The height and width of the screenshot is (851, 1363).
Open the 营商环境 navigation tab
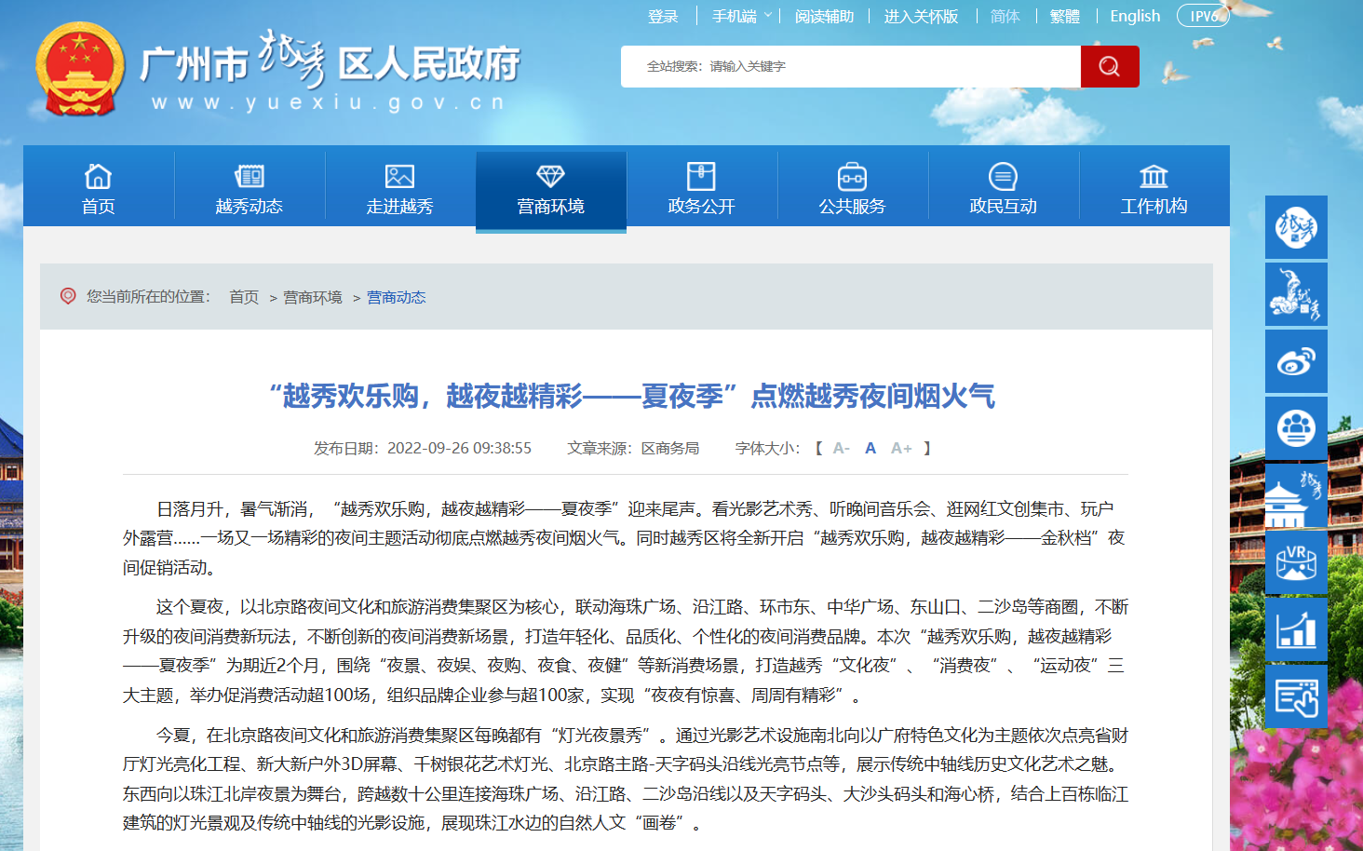click(x=550, y=190)
